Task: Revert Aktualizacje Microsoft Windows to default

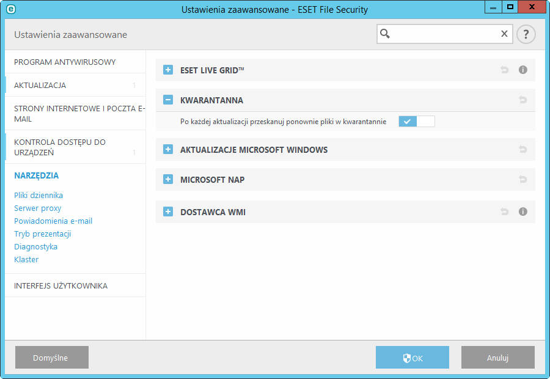Action: coord(522,150)
